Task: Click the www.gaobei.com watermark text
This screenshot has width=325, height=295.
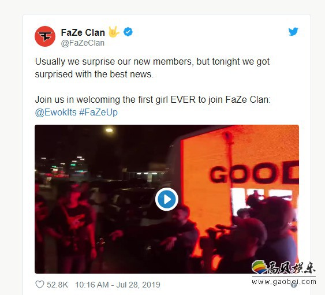Action: pyautogui.click(x=284, y=282)
